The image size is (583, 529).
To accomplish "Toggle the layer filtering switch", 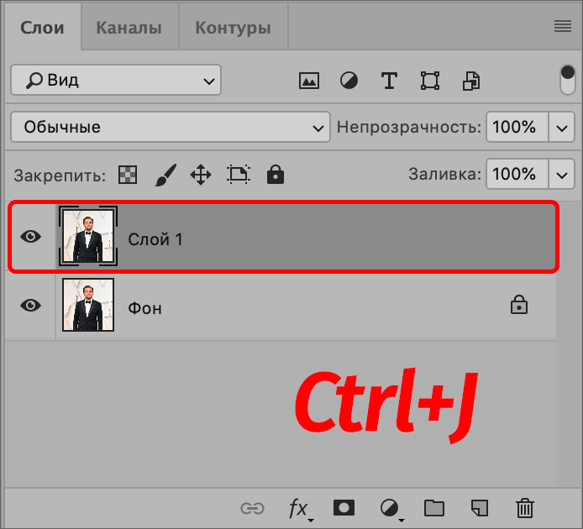I will [567, 80].
